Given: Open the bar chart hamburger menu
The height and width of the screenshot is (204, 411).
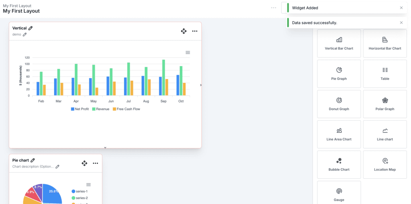Looking at the screenshot, I should [187, 53].
